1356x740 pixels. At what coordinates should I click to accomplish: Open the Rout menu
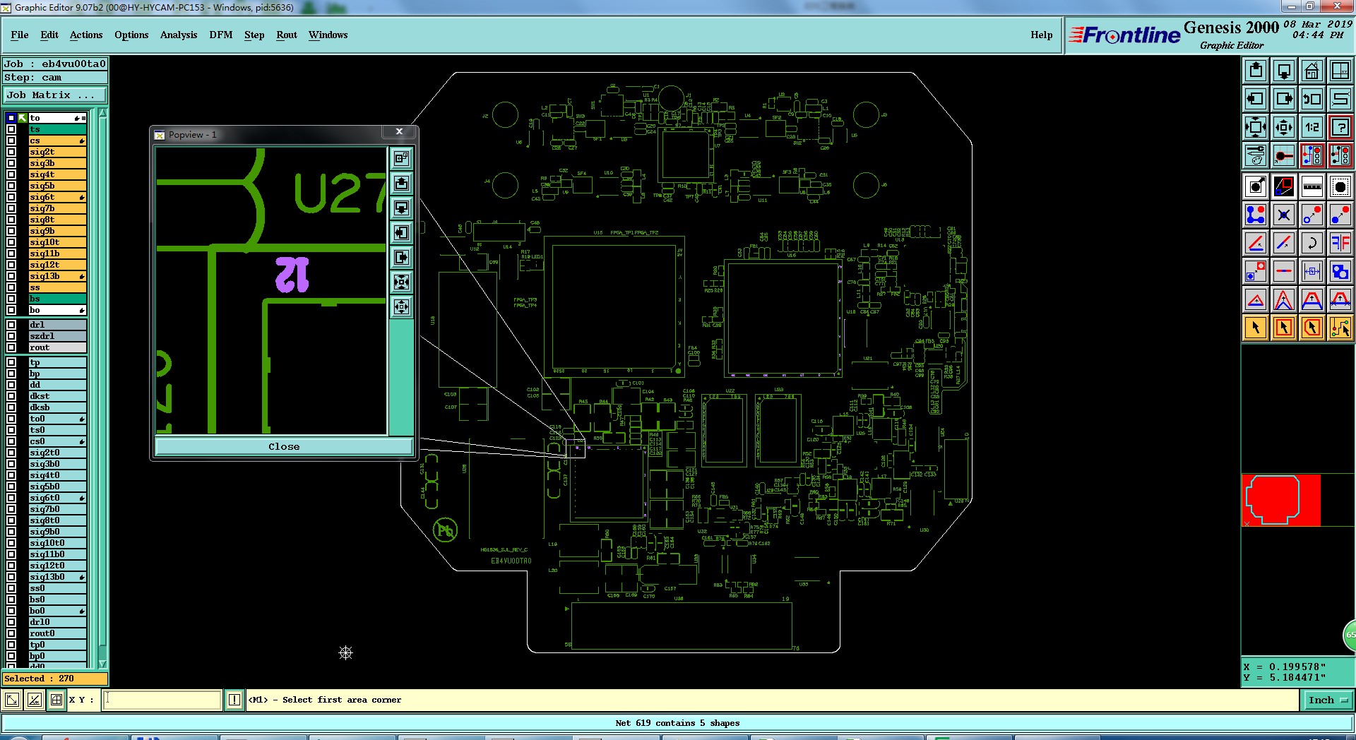pyautogui.click(x=287, y=35)
